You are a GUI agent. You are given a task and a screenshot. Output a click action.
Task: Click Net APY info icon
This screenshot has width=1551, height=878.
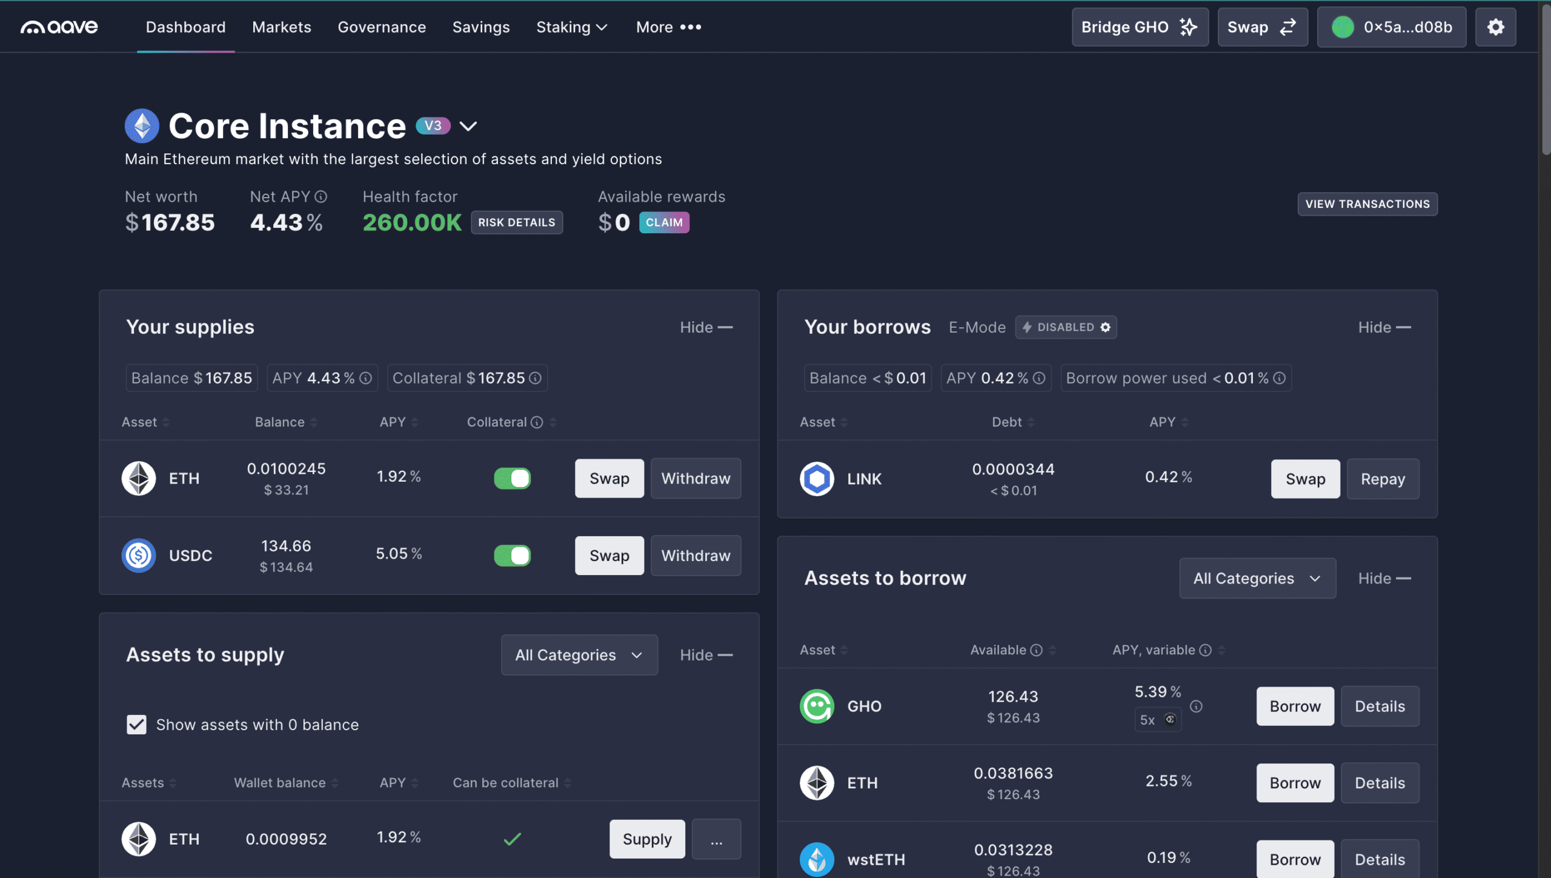click(321, 197)
